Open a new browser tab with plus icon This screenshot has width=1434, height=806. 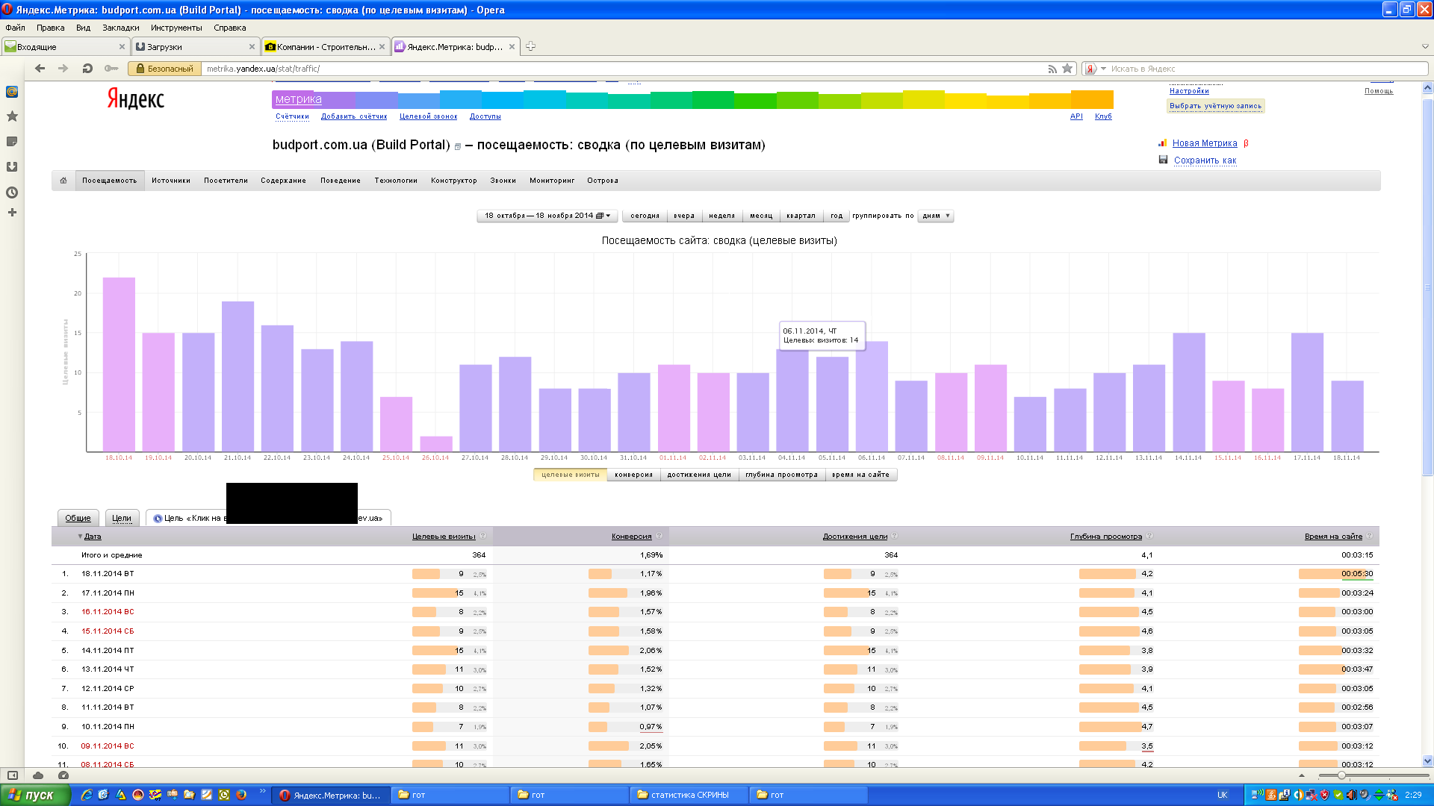[x=530, y=46]
